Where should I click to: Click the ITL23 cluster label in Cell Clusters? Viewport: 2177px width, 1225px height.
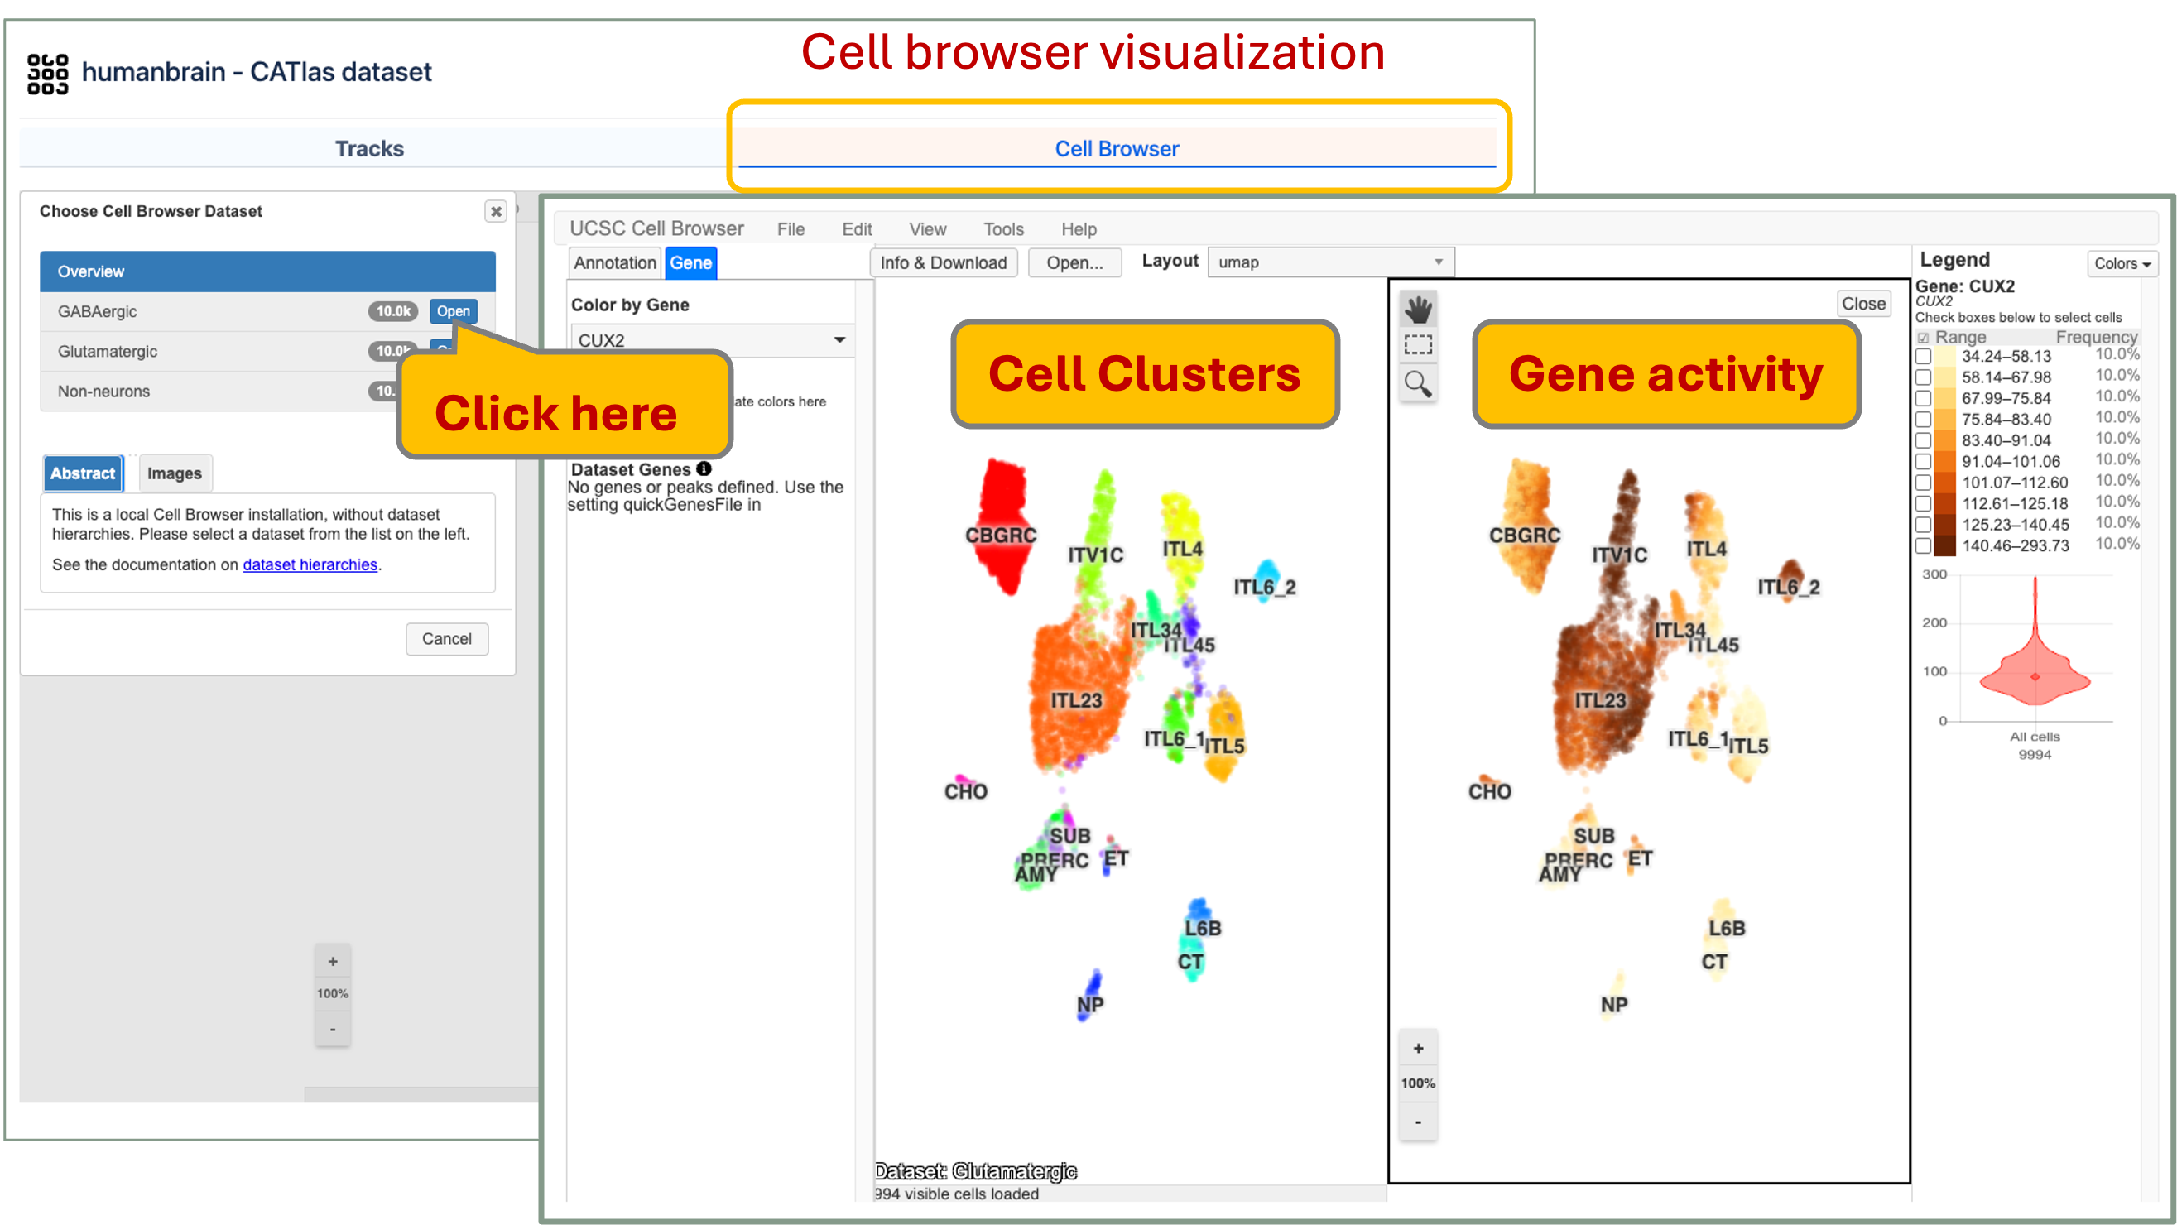click(x=1076, y=700)
